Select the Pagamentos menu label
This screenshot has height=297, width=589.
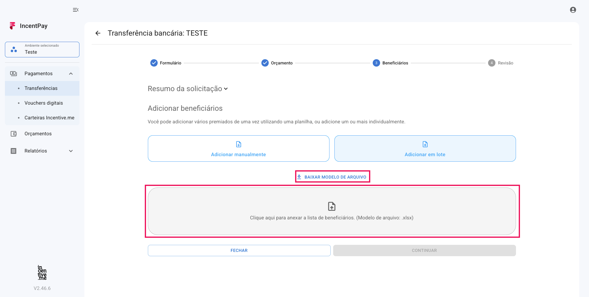coord(38,74)
